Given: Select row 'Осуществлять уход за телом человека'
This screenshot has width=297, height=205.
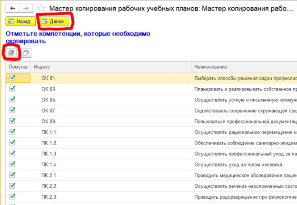Looking at the screenshot, I should (x=239, y=165).
